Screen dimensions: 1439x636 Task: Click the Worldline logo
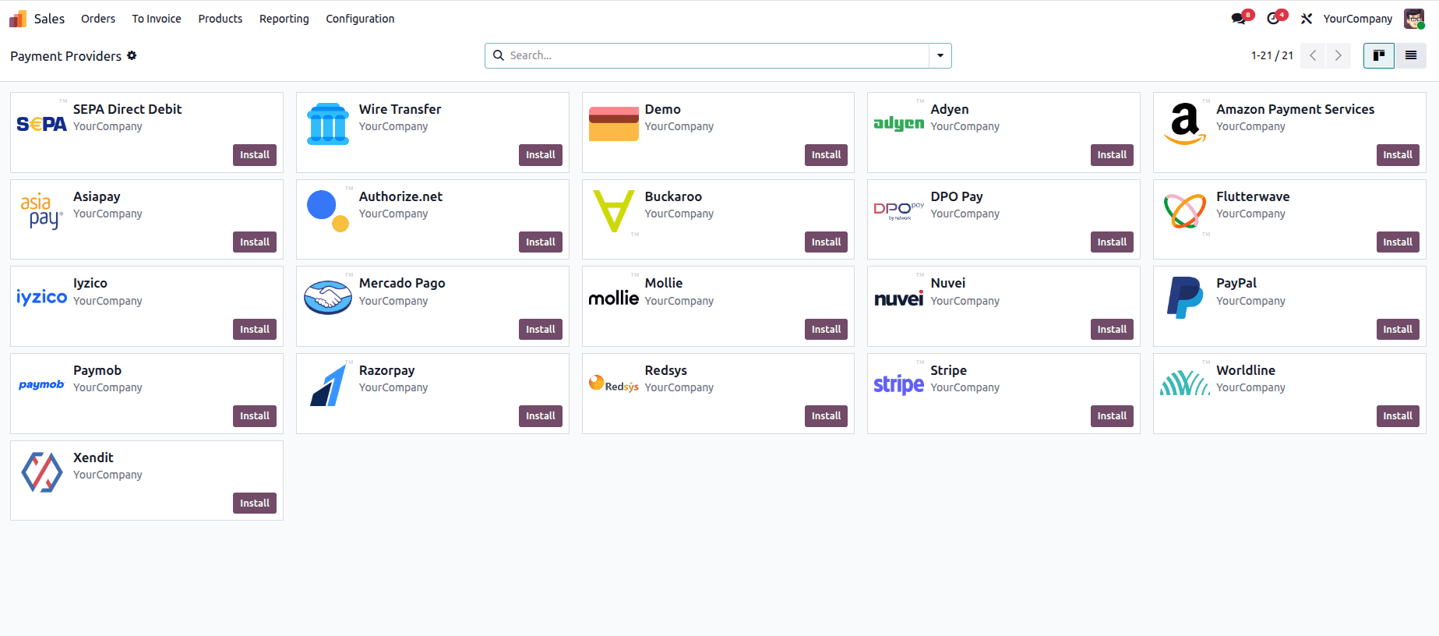[x=1185, y=383]
